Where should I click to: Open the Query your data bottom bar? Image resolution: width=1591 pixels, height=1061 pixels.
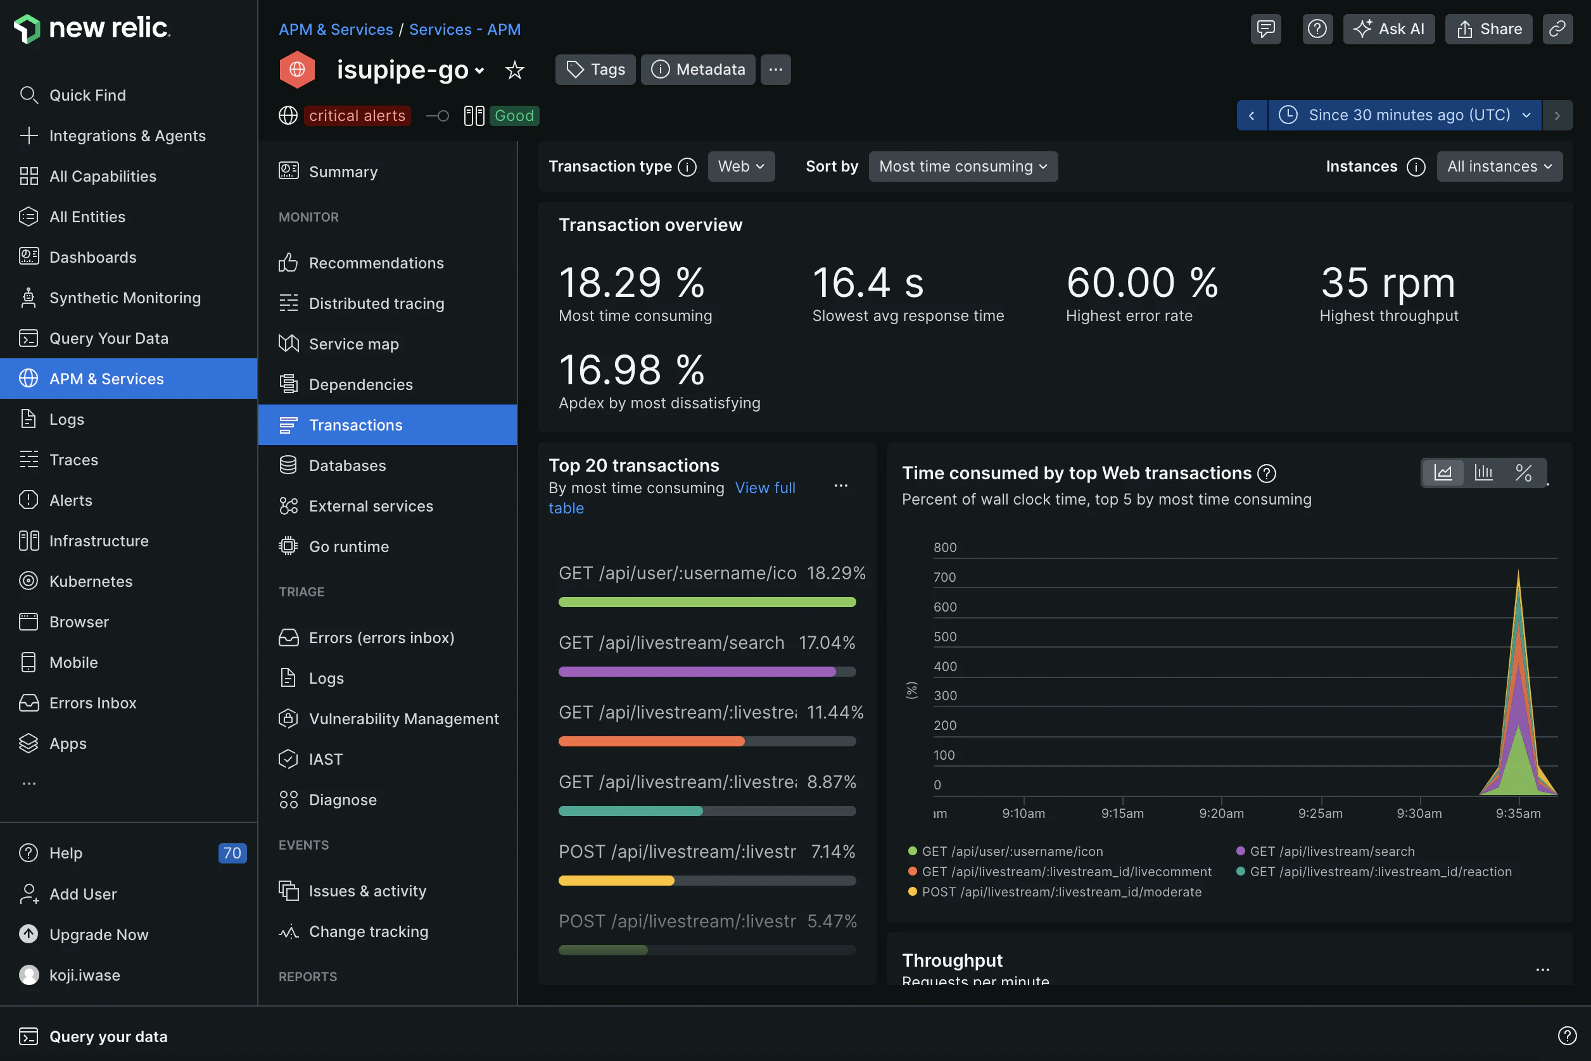click(x=94, y=1036)
